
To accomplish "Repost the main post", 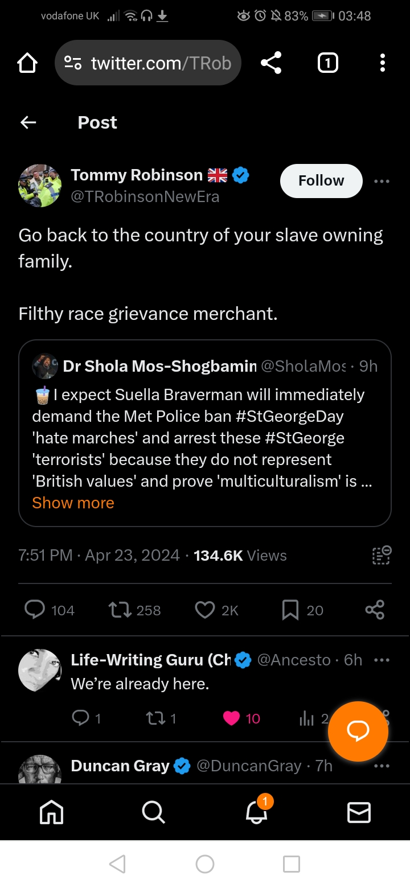I will (x=118, y=610).
